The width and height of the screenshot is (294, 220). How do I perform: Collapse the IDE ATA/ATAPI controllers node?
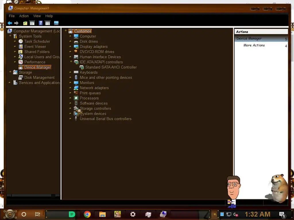tap(71, 62)
